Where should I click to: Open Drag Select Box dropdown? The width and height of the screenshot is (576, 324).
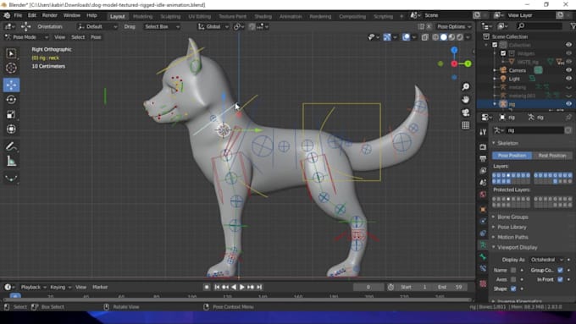(162, 26)
